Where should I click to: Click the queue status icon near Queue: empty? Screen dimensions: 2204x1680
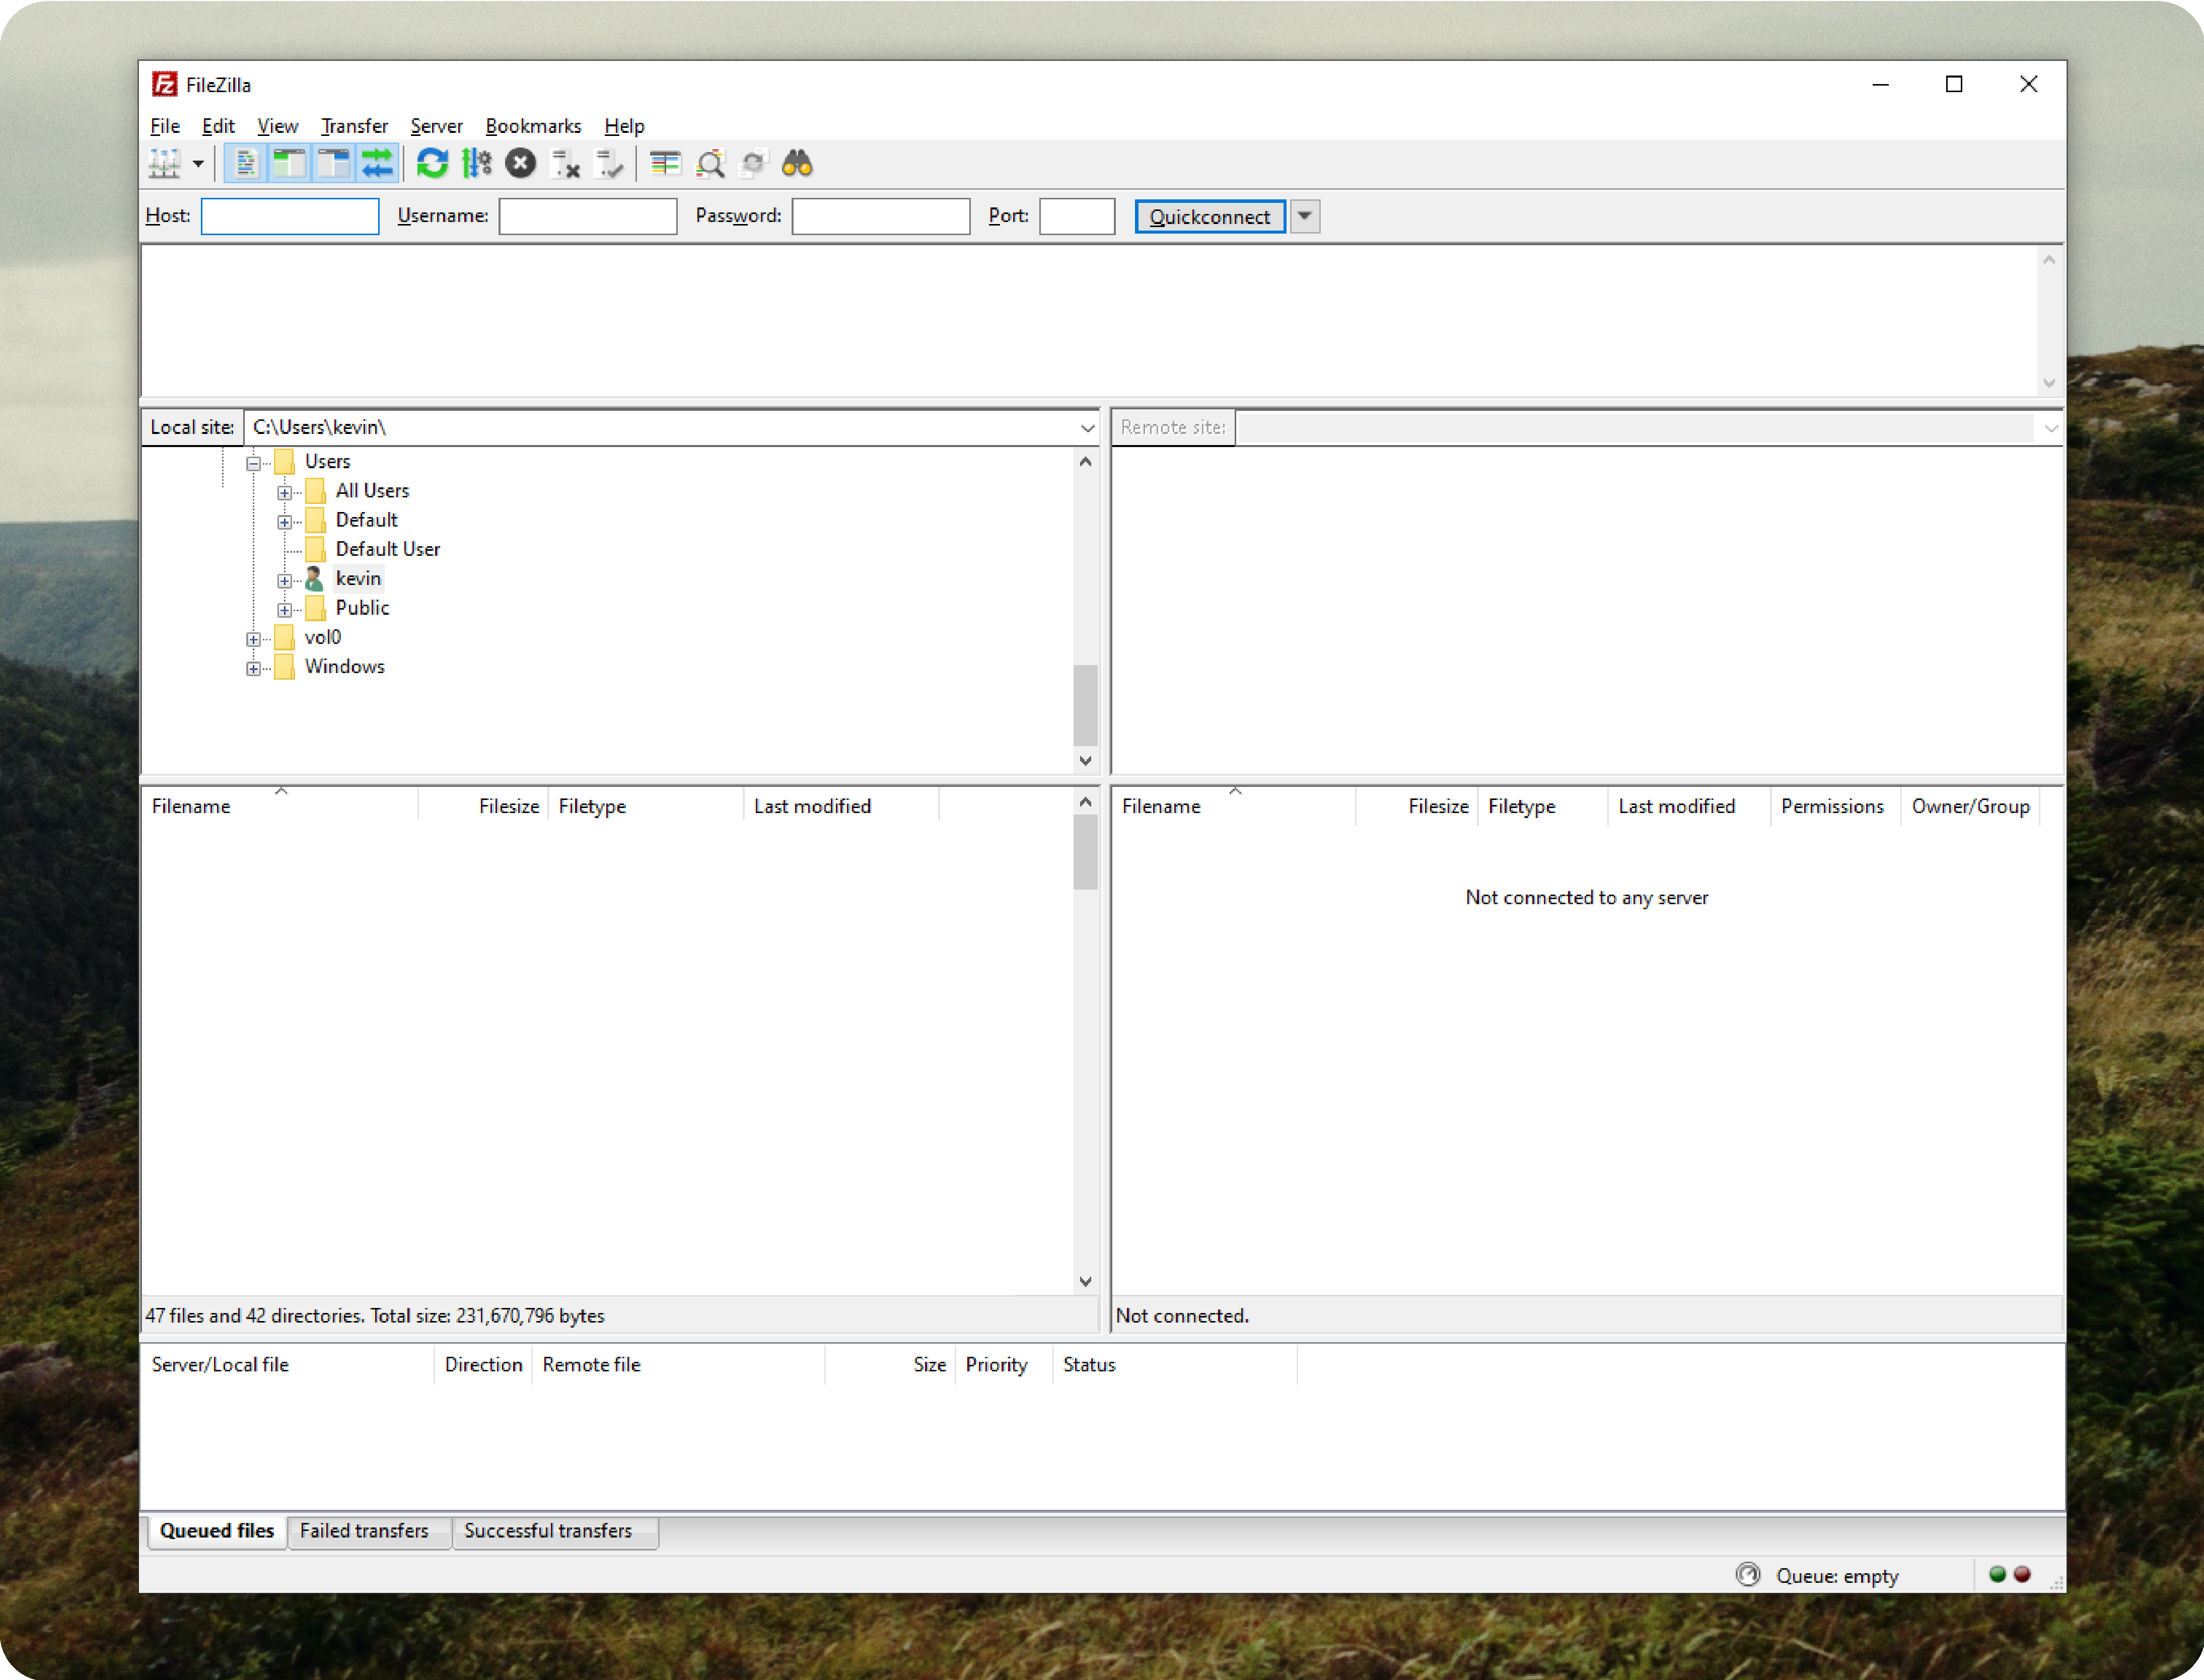(x=1747, y=1575)
